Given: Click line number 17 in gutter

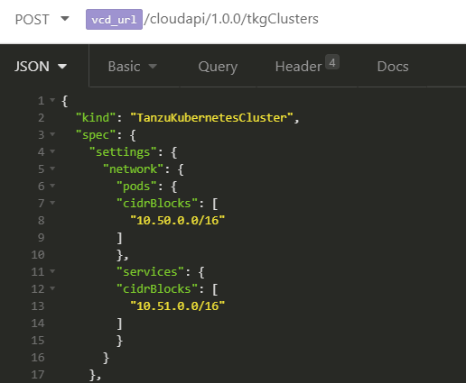Looking at the screenshot, I should [x=38, y=375].
